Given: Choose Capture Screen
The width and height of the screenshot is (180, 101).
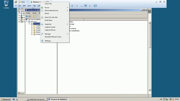Looking at the screenshot, I should [x=55, y=27].
